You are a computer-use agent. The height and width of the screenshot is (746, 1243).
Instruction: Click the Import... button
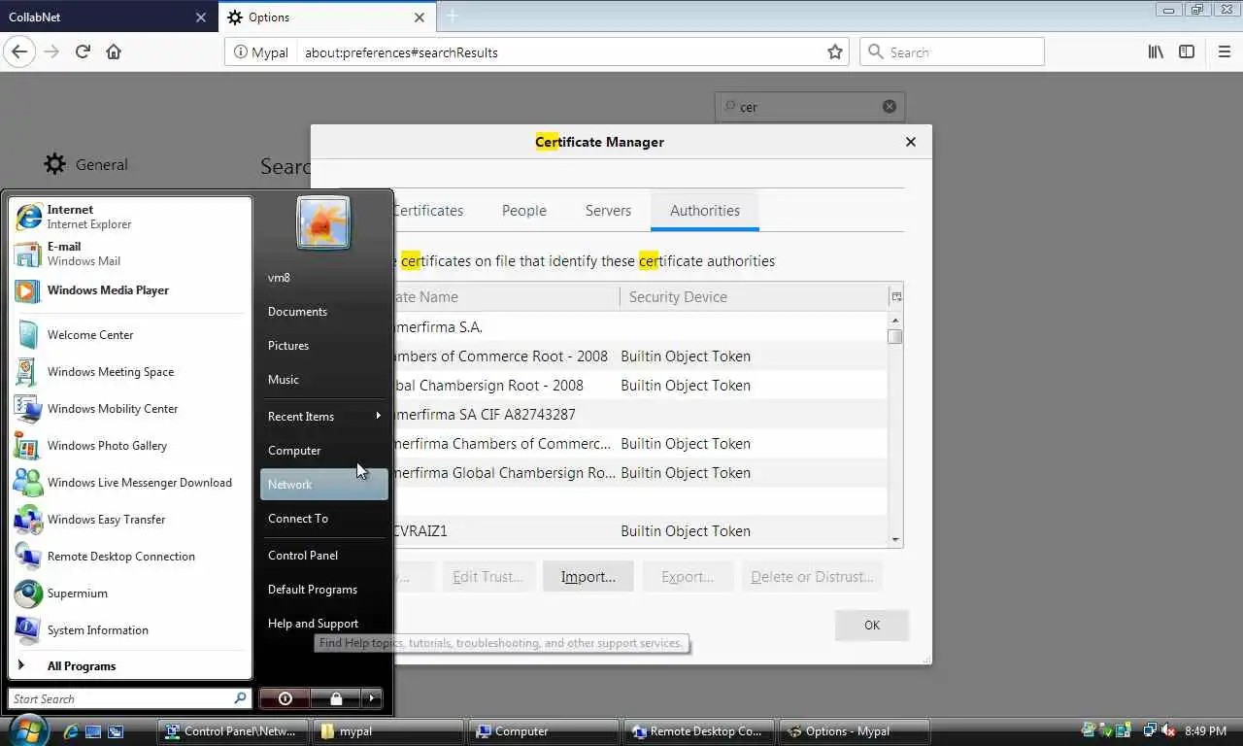tap(588, 576)
